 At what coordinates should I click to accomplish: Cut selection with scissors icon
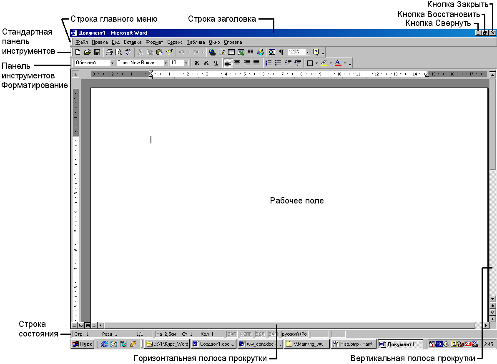click(x=140, y=52)
